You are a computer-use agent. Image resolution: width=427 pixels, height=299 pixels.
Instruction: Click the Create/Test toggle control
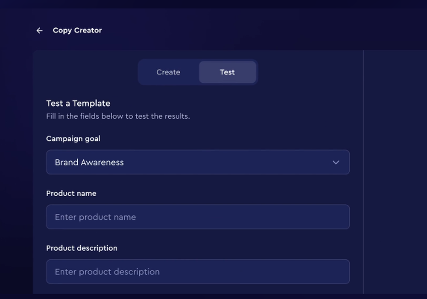pyautogui.click(x=198, y=72)
